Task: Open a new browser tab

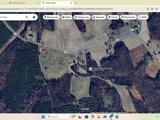Action: 76,3
